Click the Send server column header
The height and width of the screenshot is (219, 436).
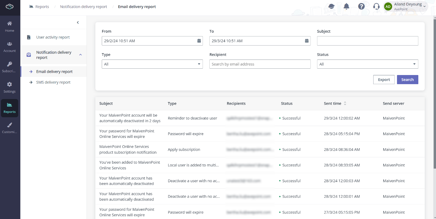(x=394, y=104)
